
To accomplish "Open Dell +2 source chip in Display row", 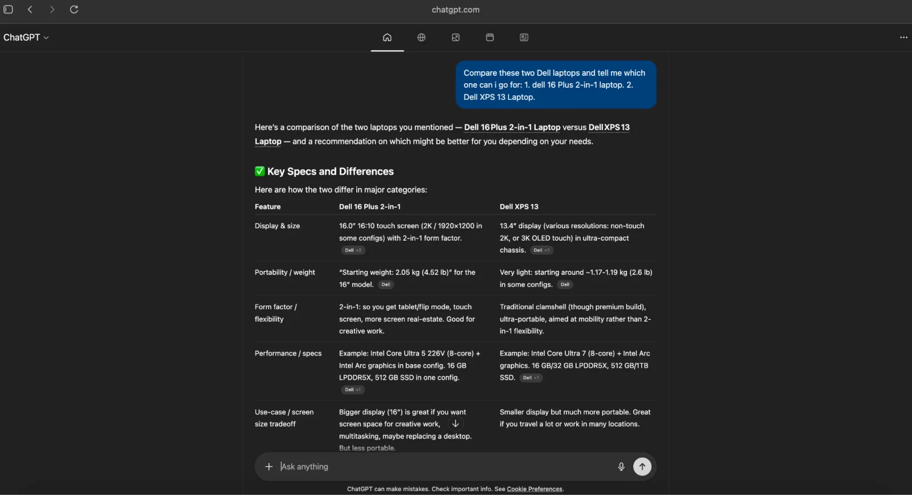I will coord(353,250).
